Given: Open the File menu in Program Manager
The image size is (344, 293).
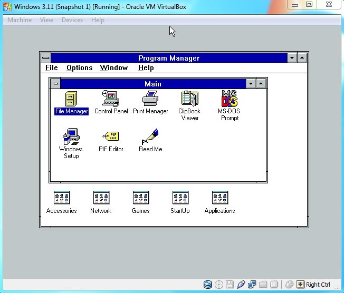Looking at the screenshot, I should point(52,68).
